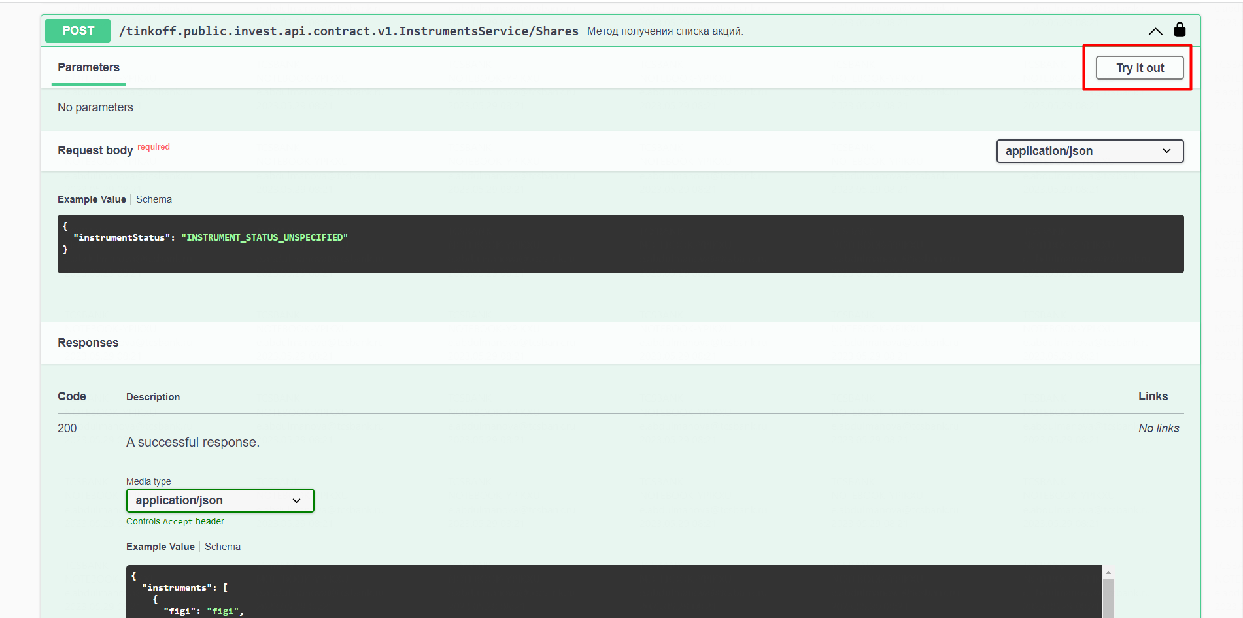The height and width of the screenshot is (618, 1243).
Task: Select the response Example Value tab
Action: 160,547
